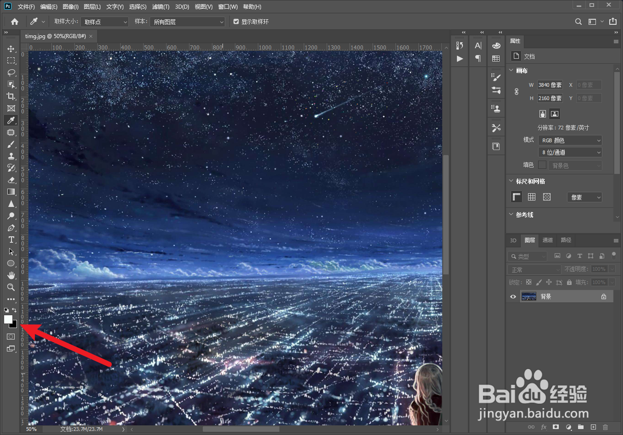
Task: Select the Clone Stamp tool
Action: (11, 156)
